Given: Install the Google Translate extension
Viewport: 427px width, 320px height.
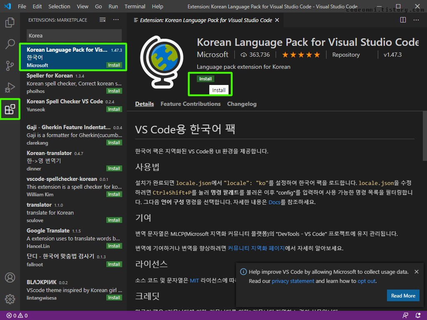Looking at the screenshot, I should click(x=114, y=246).
